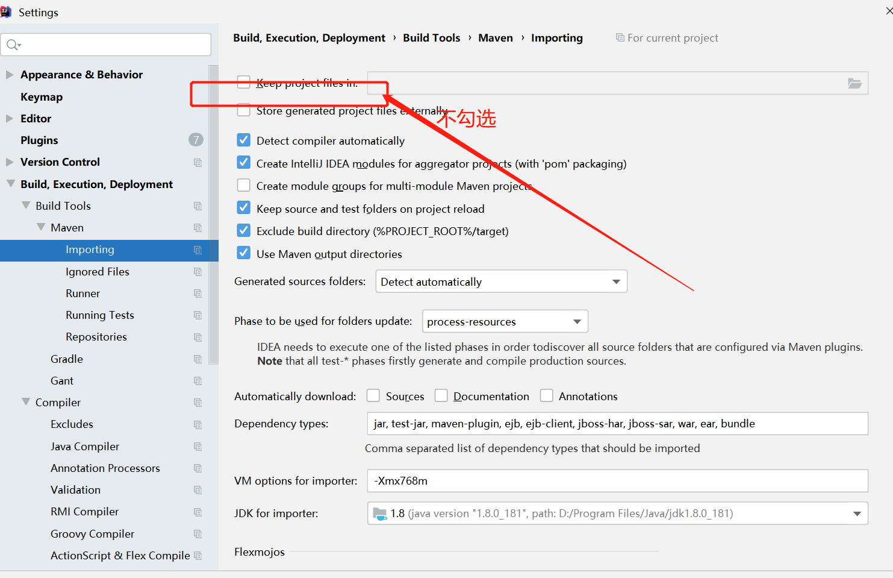The width and height of the screenshot is (893, 578).
Task: Click project-level icon beside Gant
Action: [198, 381]
